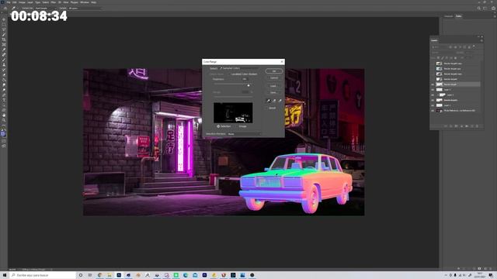Image resolution: width=497 pixels, height=279 pixels.
Task: Select the Horizontal Type tool
Action: point(4,100)
